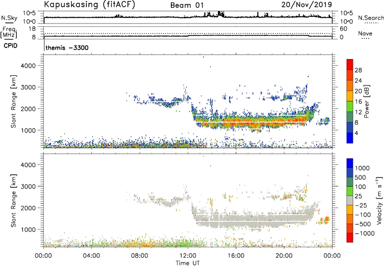
Task: Click the 08:00 time tick label
Action: tap(139, 256)
